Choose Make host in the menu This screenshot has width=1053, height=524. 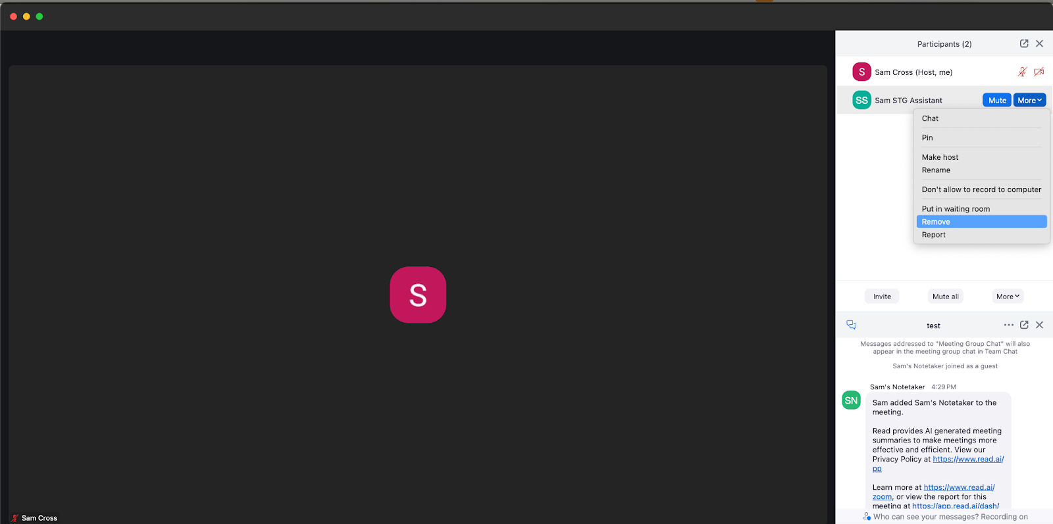click(981, 157)
